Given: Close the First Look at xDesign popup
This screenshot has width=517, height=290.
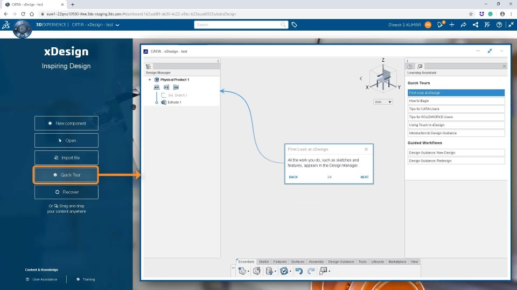Looking at the screenshot, I should pos(366,149).
